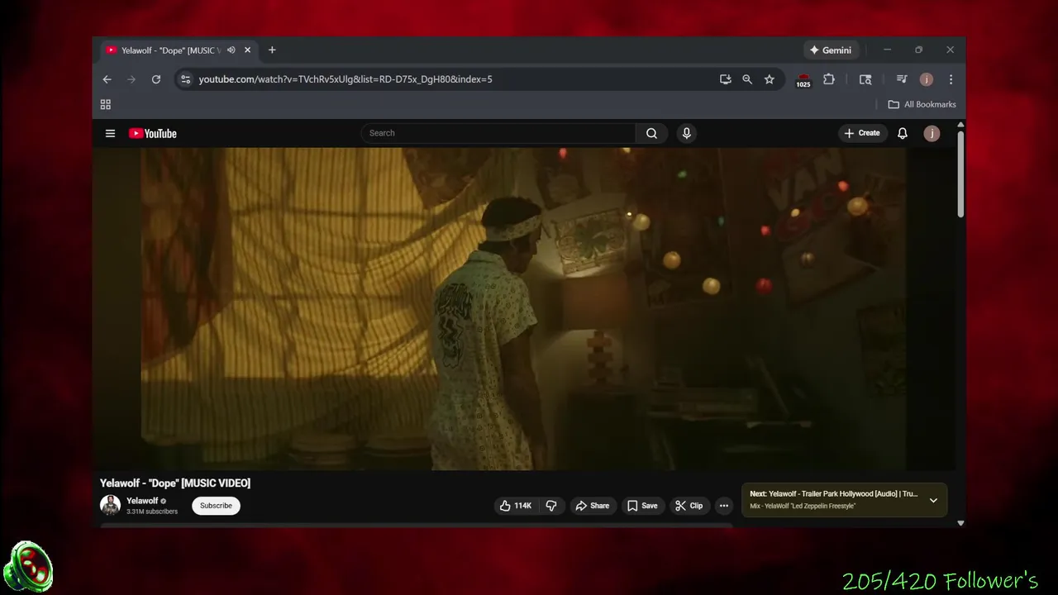The image size is (1058, 595).
Task: Go back using the browser back arrow
Action: click(107, 79)
